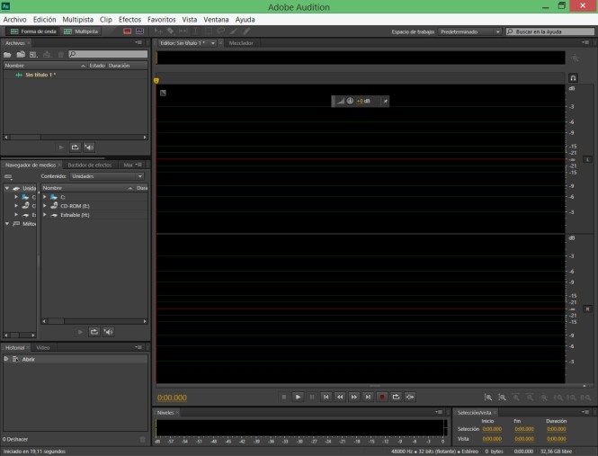Click Archivos panel search field
598x456 pixels.
(x=108, y=54)
